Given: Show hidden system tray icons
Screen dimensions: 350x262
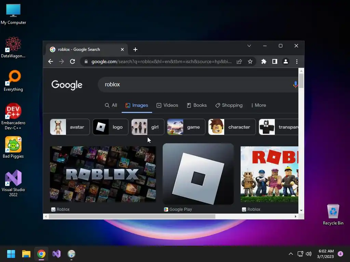Looking at the screenshot, I should coord(291,254).
